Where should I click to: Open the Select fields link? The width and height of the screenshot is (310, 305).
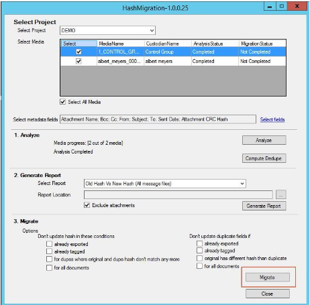point(272,119)
